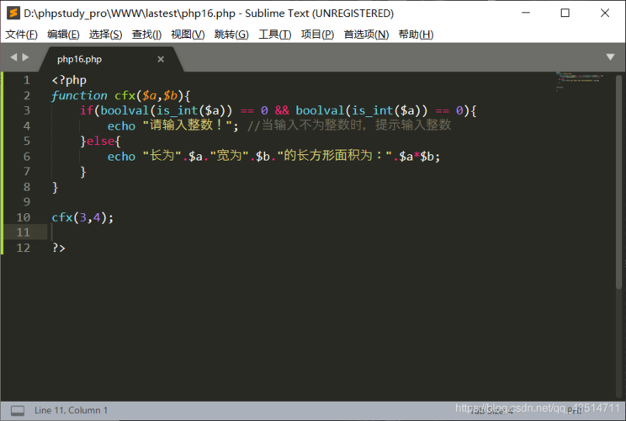Screen dimensions: 626x421
Task: Open the 项目(P) menu
Action: point(317,35)
